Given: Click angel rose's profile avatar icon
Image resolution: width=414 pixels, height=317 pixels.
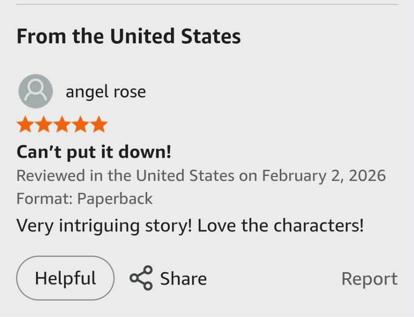Looking at the screenshot, I should (36, 91).
